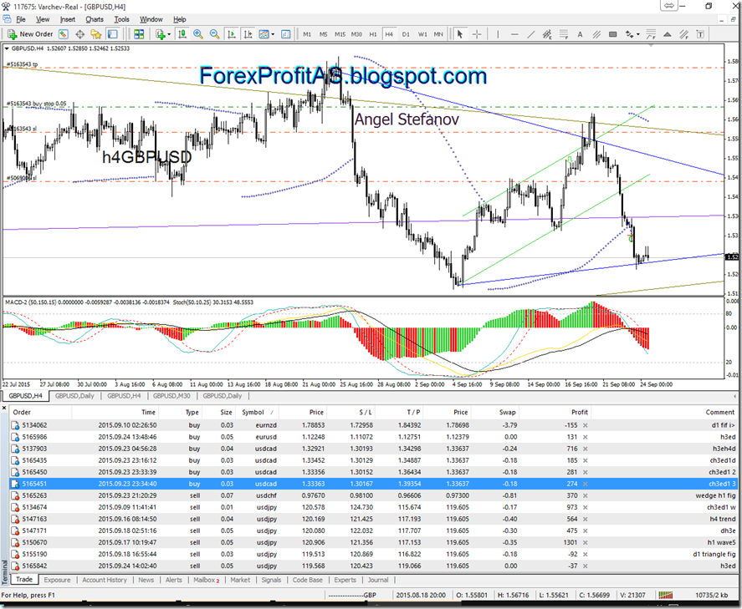Select the Text Label 'T' tool
The height and width of the screenshot is (609, 742).
(700, 34)
